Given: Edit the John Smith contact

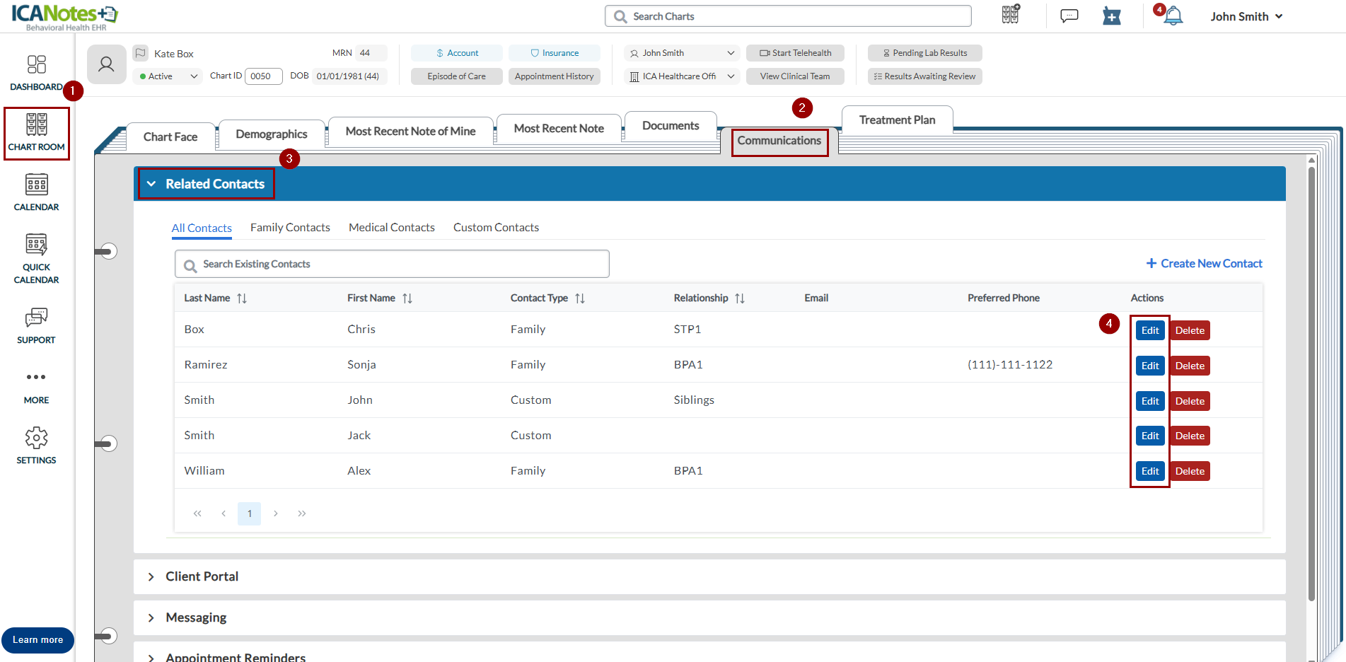Looking at the screenshot, I should [1150, 401].
